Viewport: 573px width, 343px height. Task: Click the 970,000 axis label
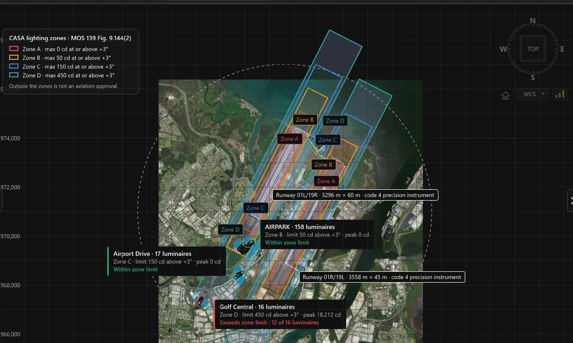(x=10, y=236)
